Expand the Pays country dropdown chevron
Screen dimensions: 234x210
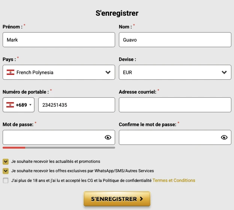coord(108,72)
